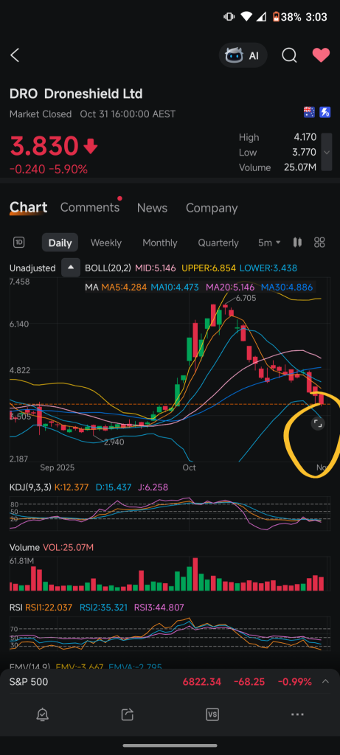Tap the KDJ(9,3,3) indicator label

(x=30, y=487)
